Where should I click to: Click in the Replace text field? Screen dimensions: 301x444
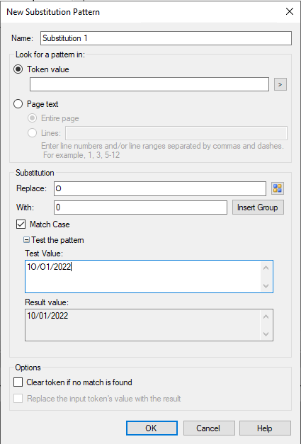(160, 188)
